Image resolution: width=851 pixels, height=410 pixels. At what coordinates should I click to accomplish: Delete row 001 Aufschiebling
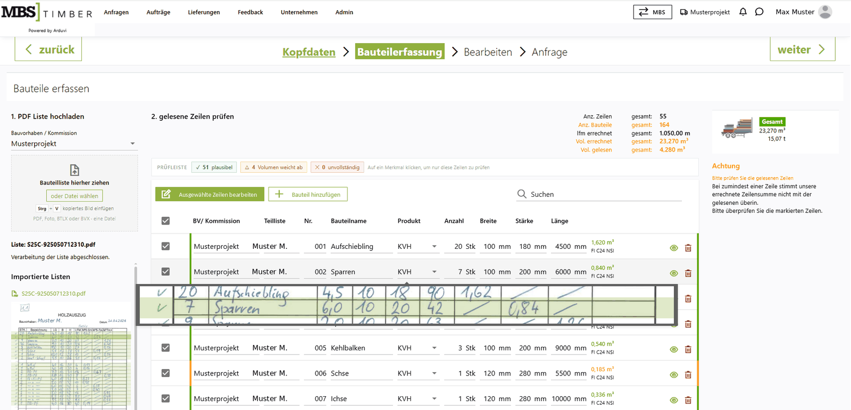pyautogui.click(x=688, y=248)
